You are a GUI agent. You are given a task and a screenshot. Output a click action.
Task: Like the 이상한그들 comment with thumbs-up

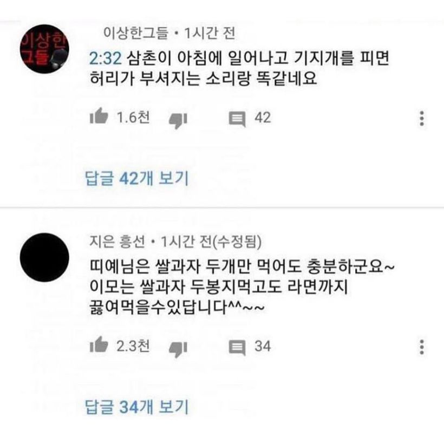click(x=99, y=116)
